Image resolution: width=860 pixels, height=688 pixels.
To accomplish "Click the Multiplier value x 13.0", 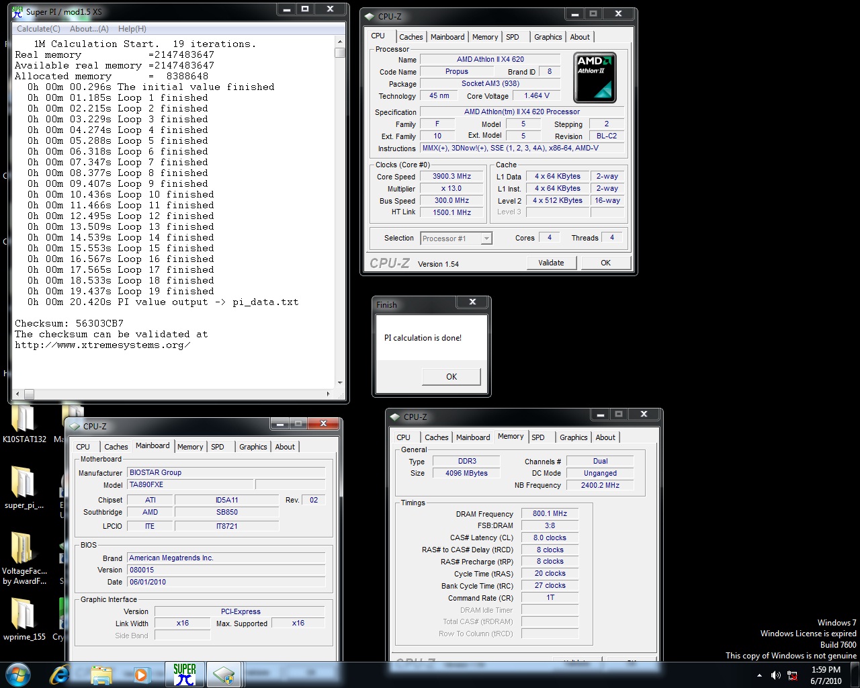I will (451, 189).
